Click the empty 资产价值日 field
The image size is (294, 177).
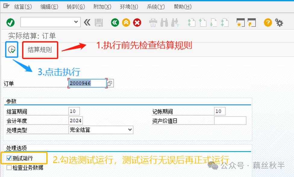point(230,120)
